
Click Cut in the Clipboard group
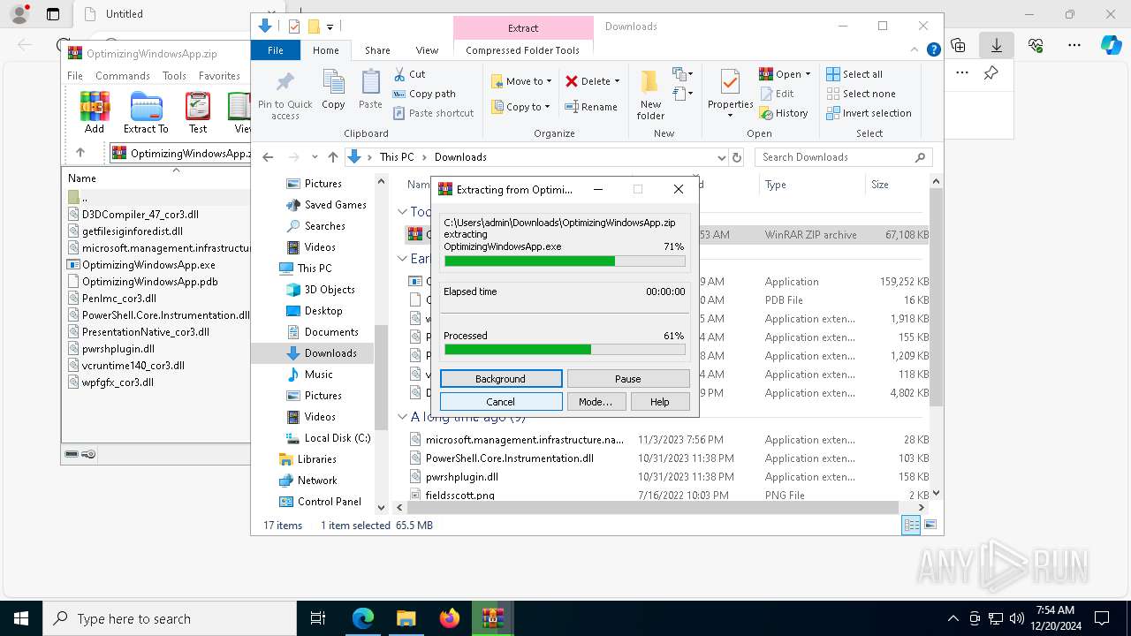pyautogui.click(x=409, y=74)
